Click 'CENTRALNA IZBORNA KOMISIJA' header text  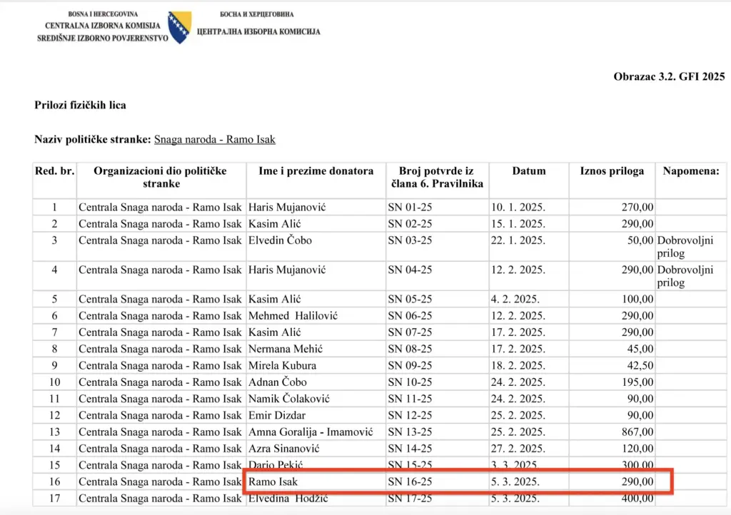pyautogui.click(x=103, y=26)
